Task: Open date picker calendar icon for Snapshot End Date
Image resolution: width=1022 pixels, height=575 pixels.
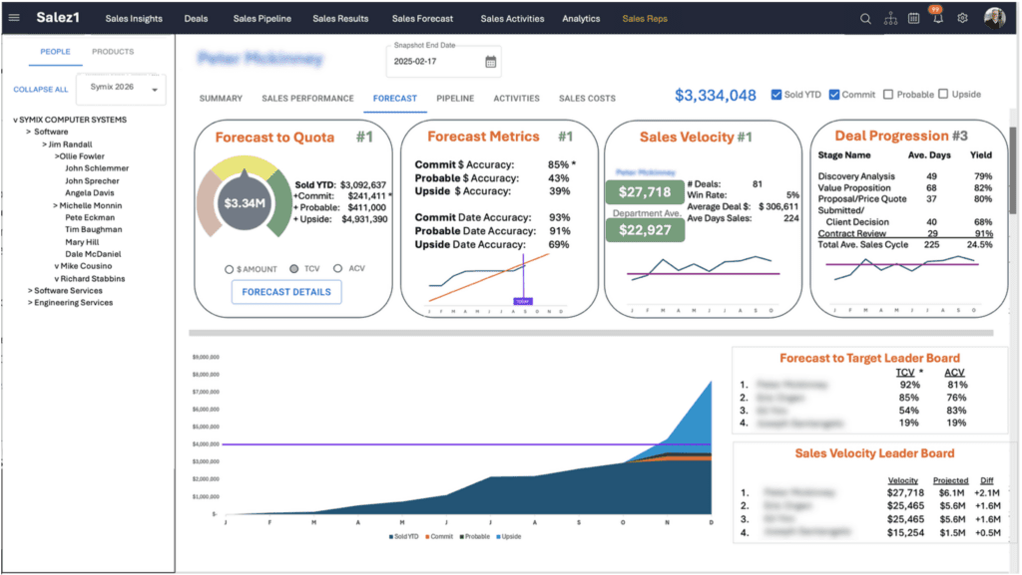Action: tap(491, 62)
